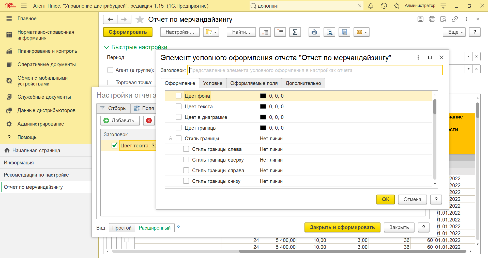
Task: Open send by email dropdown
Action: (361, 32)
